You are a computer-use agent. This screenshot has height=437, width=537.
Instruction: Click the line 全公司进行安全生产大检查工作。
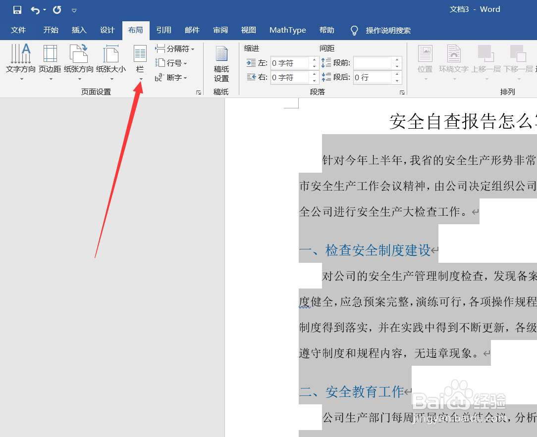coord(383,212)
